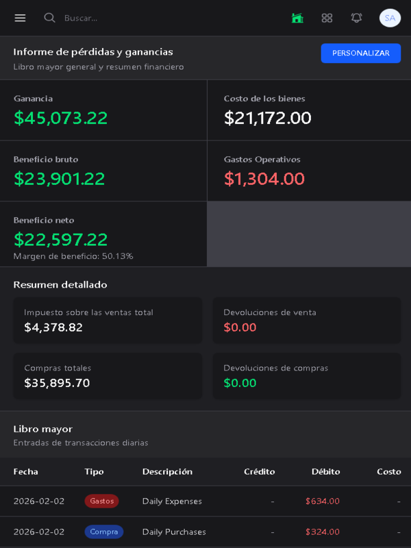Image resolution: width=411 pixels, height=548 pixels.
Task: Select the Daily Expenses ledger entry
Action: [172, 501]
